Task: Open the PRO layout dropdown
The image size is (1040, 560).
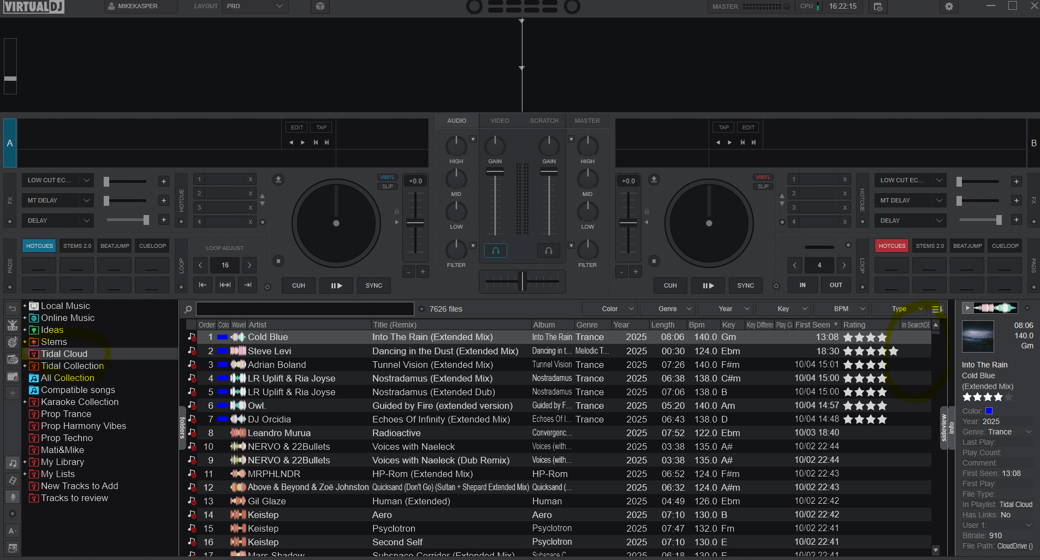Action: [x=255, y=7]
